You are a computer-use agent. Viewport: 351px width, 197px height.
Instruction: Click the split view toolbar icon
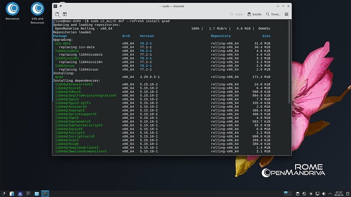click(65, 14)
